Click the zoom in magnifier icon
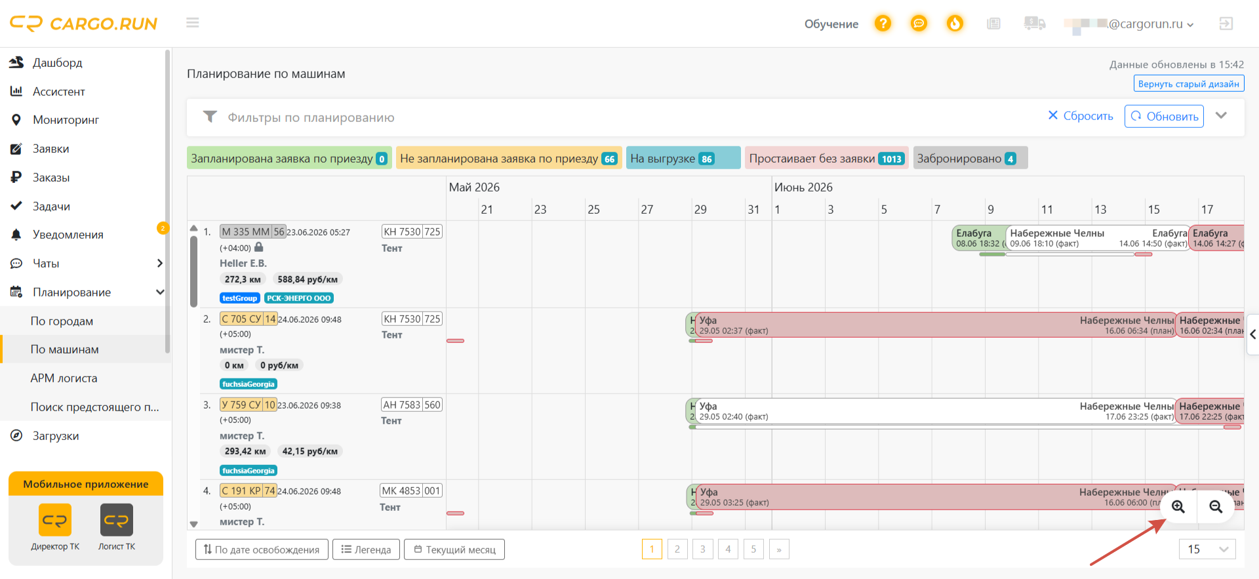This screenshot has width=1259, height=579. coord(1178,507)
